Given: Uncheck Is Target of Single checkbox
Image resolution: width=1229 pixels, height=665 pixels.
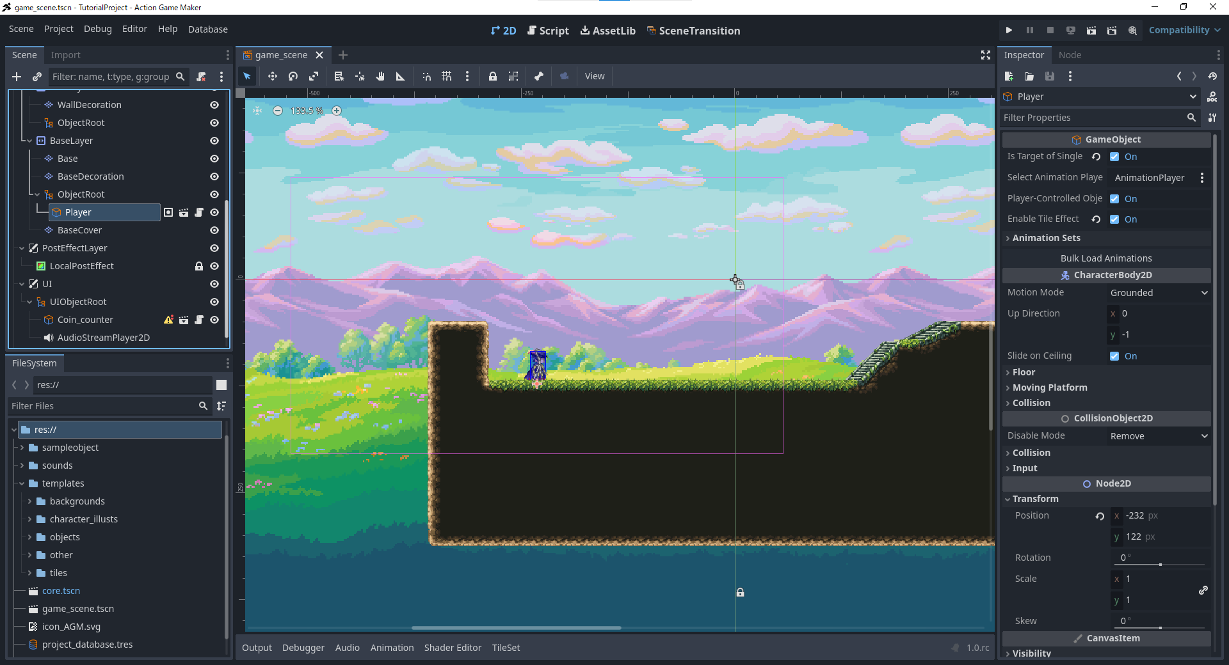Looking at the screenshot, I should 1114,157.
